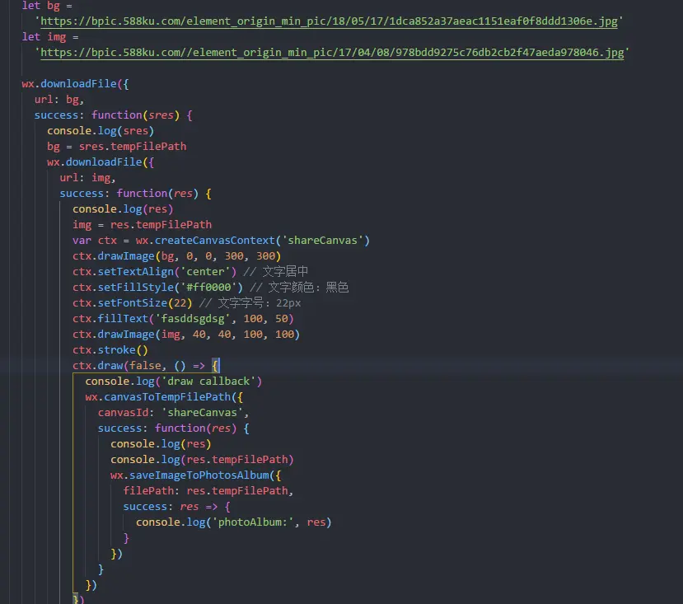Click the ctx.fillText('fasddsgdsg', 100, 50) line

point(183,319)
